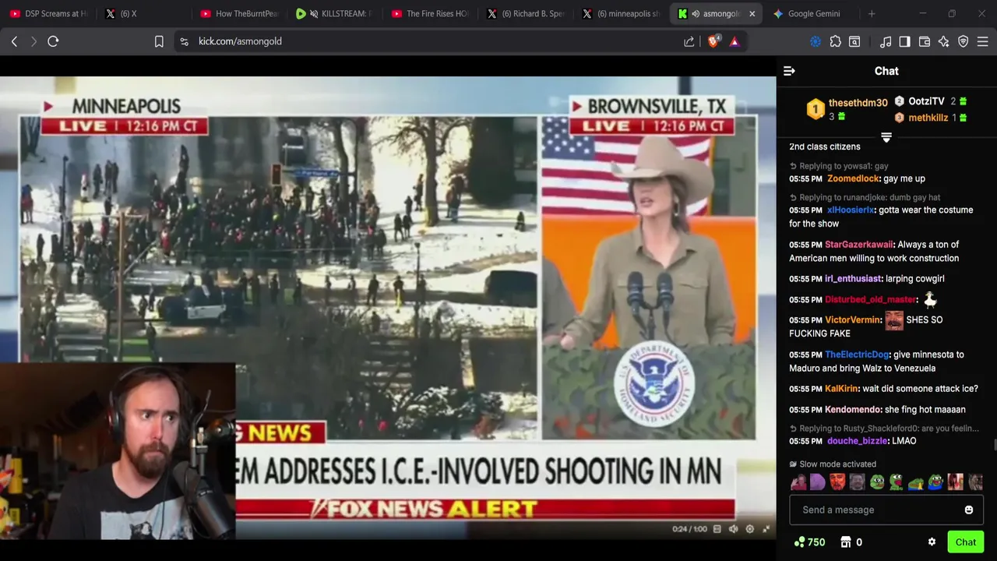Open VictorVermin's chat profile

(852, 320)
